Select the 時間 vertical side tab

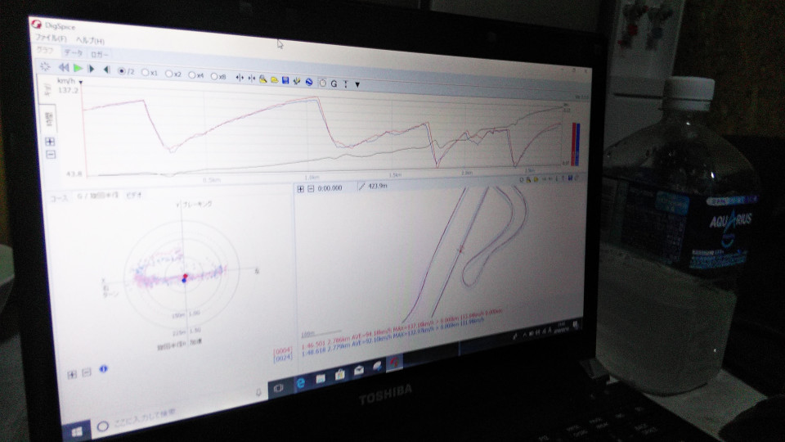(48, 119)
